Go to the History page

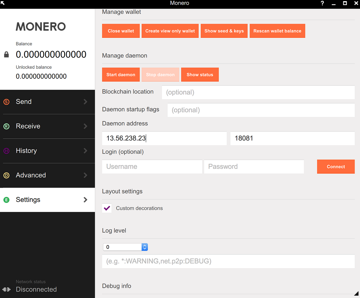coord(47,151)
